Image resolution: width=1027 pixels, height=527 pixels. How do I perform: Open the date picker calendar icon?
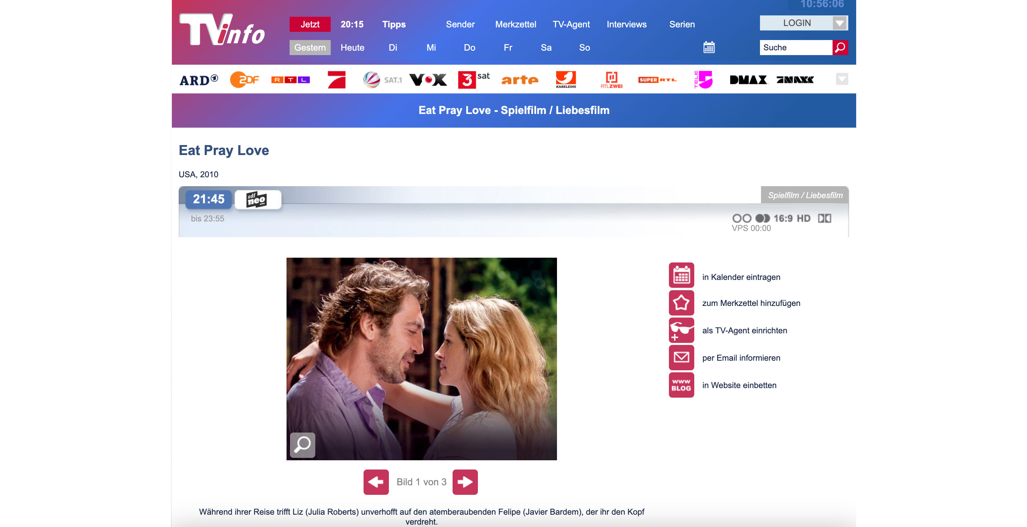pyautogui.click(x=709, y=48)
